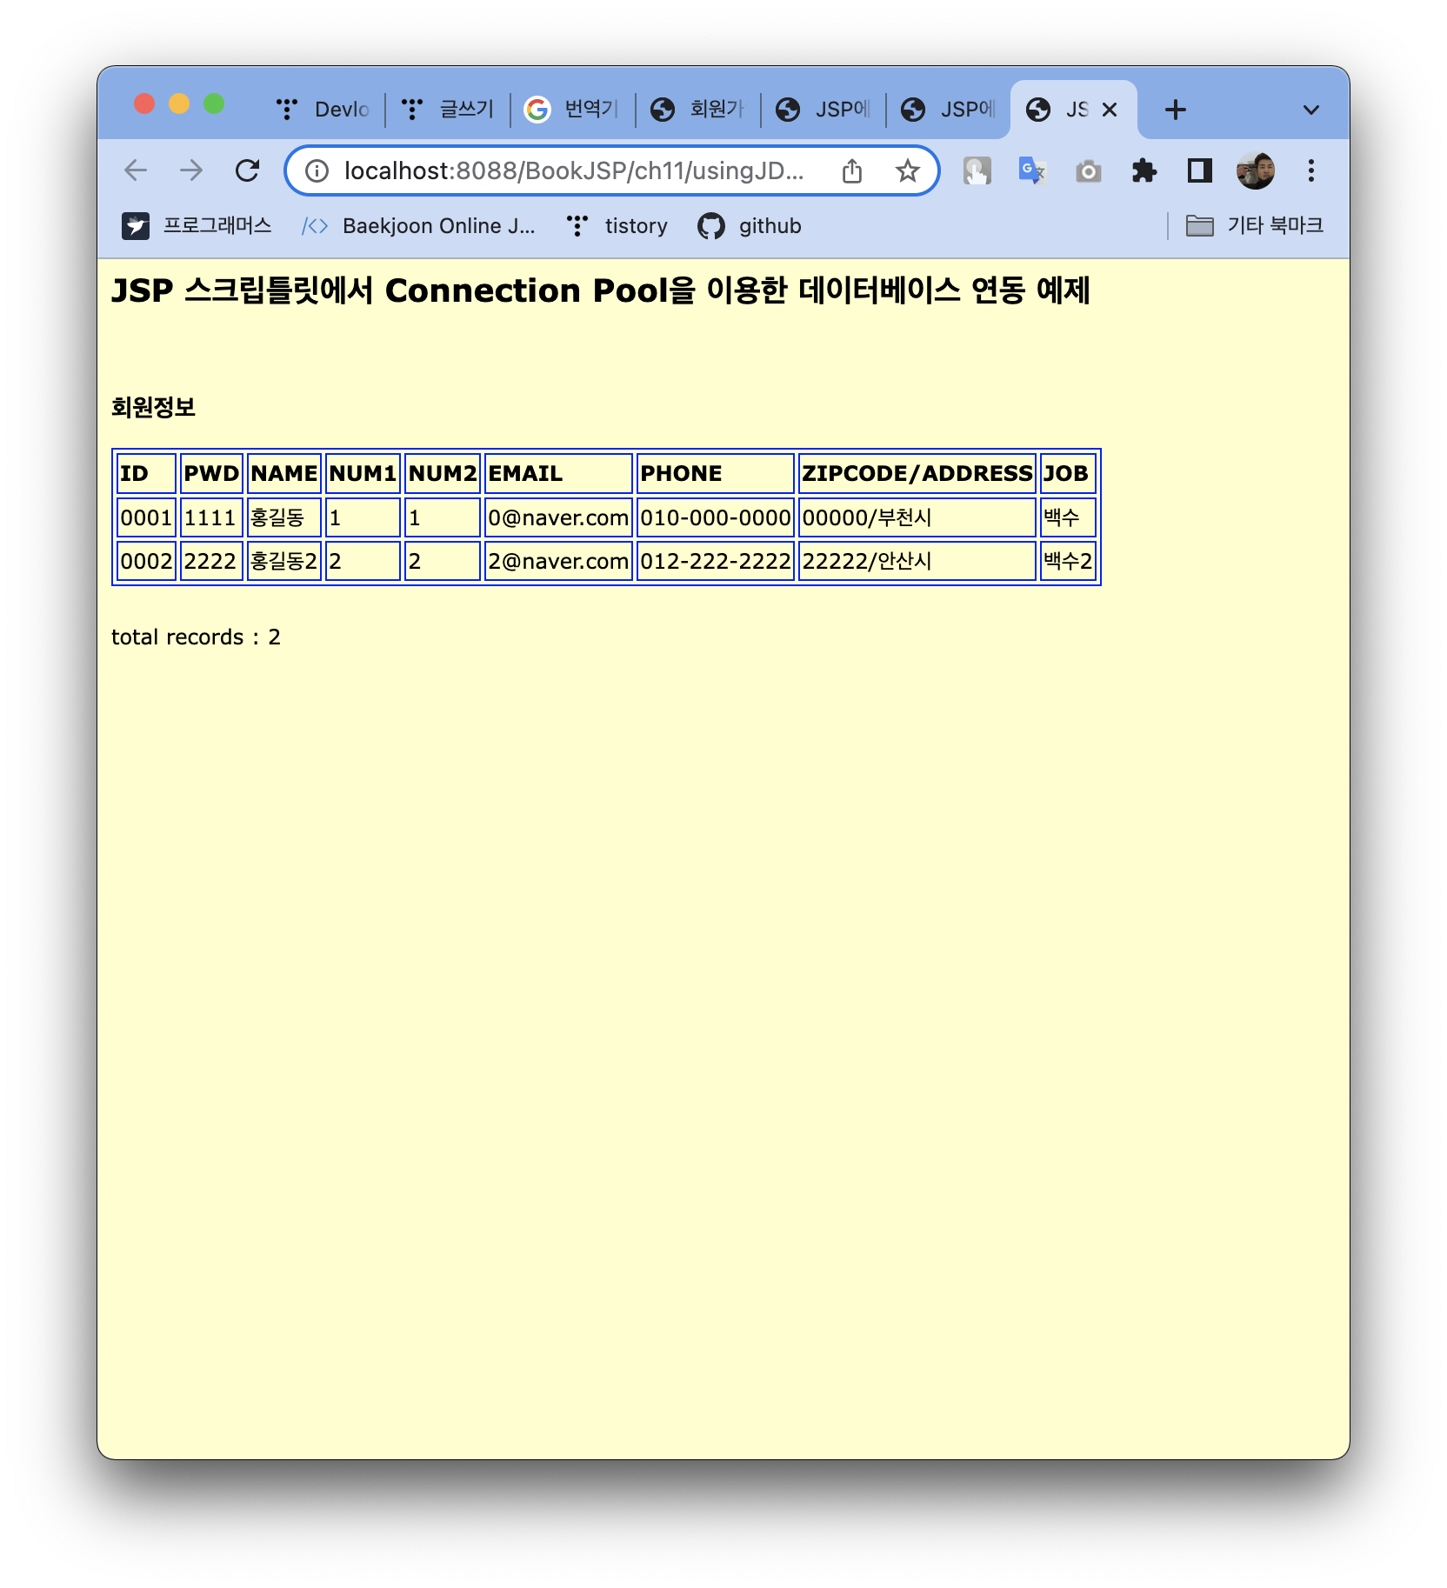Click the 012-222-2222 phone cell

(x=716, y=561)
